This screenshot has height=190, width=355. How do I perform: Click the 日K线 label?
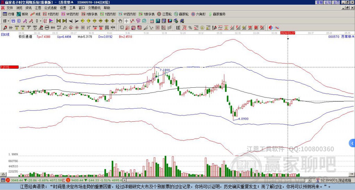pos(5,34)
